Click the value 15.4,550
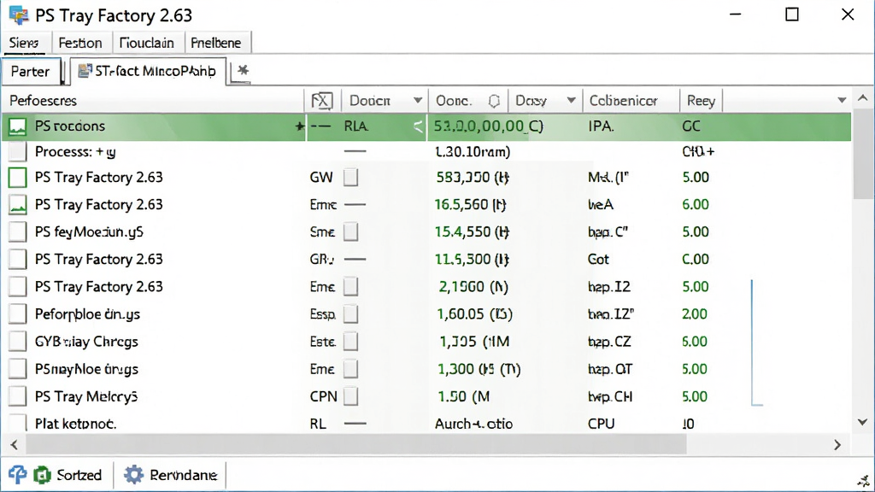875x492 pixels. tap(472, 231)
